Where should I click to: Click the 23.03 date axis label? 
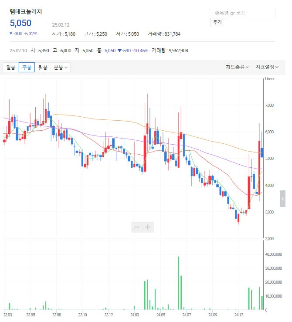pyautogui.click(x=7, y=315)
